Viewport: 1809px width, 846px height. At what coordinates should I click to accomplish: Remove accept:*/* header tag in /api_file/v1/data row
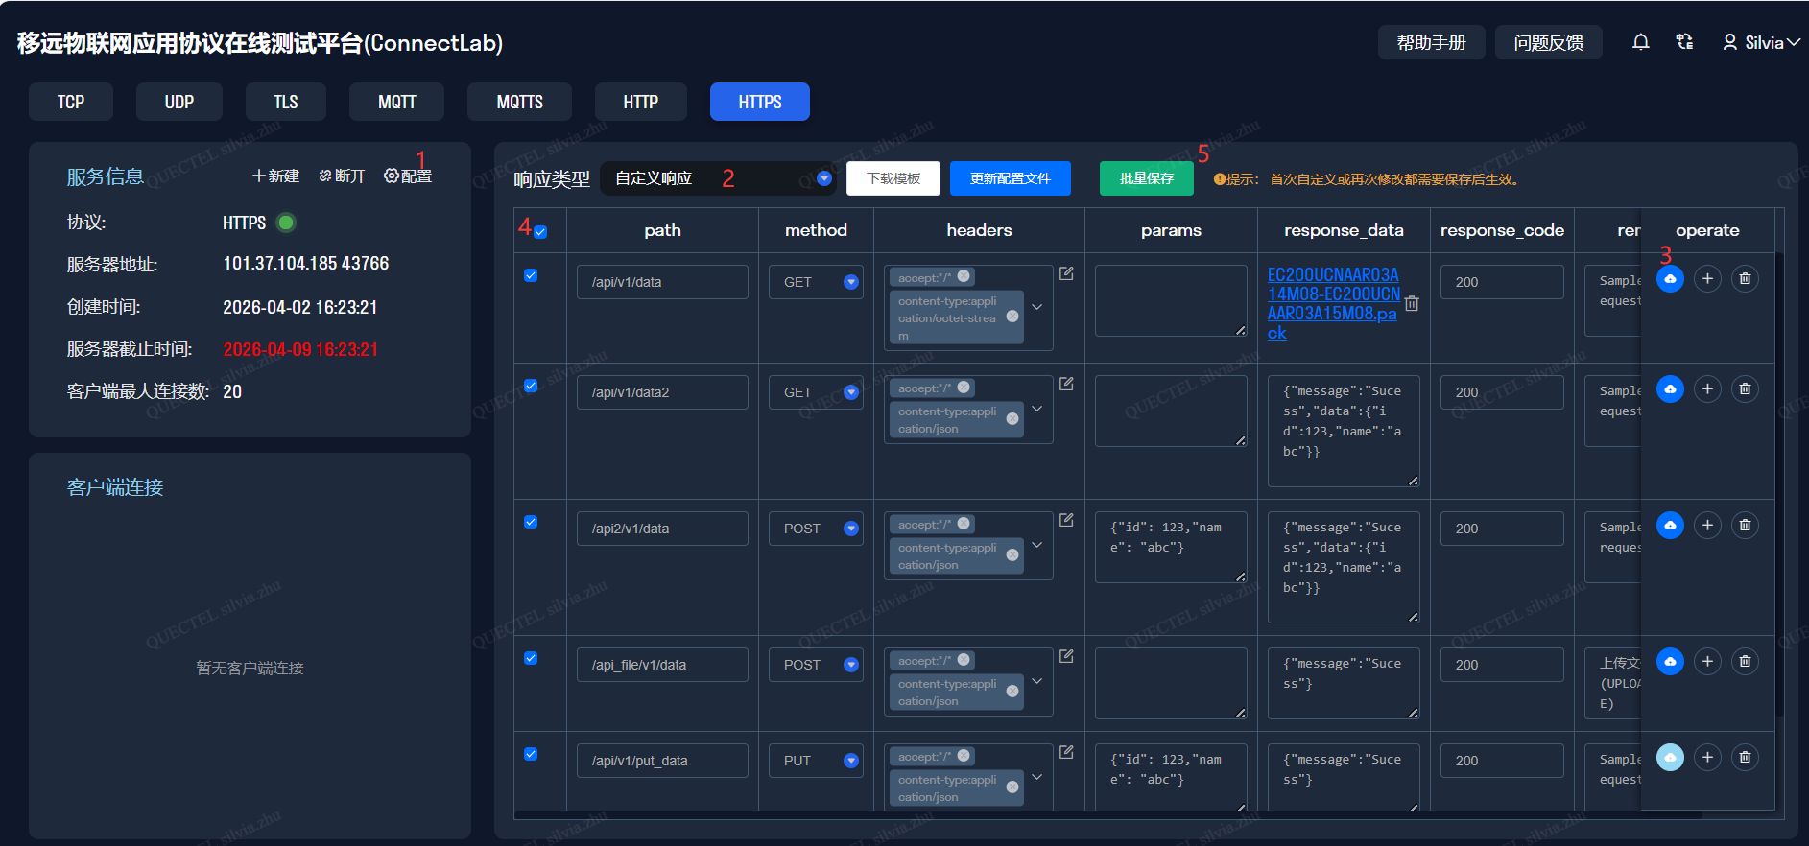click(964, 661)
